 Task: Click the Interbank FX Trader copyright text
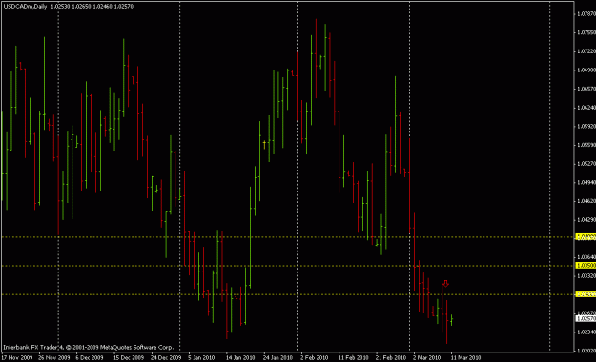click(88, 347)
